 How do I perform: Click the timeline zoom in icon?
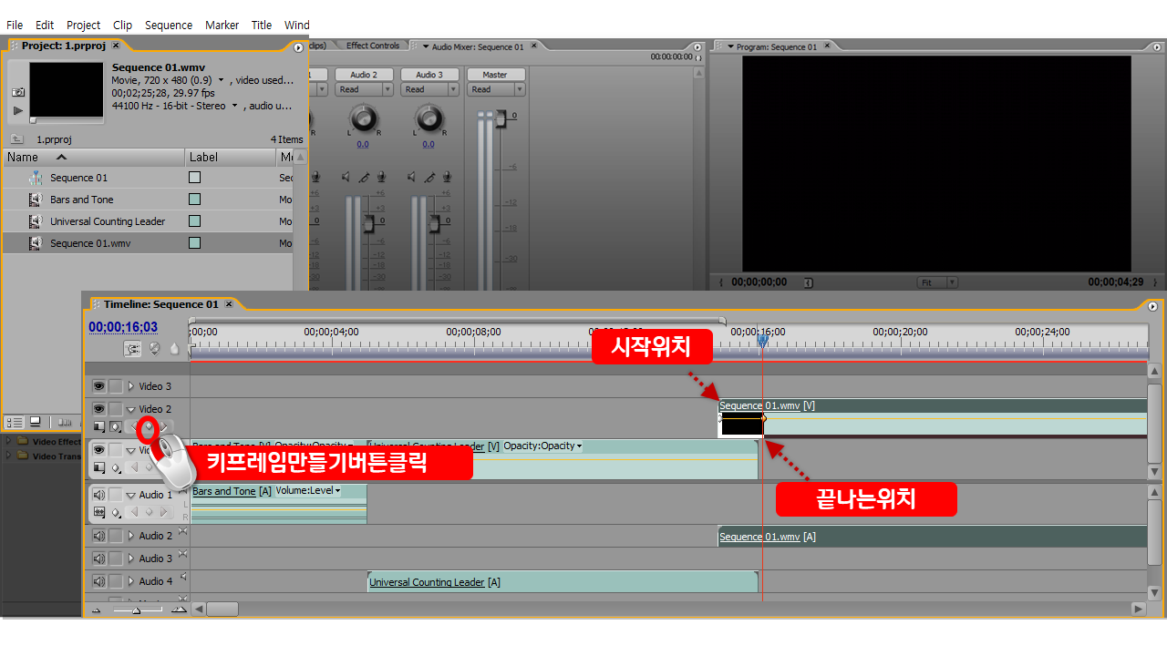180,610
